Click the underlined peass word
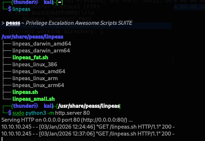The image size is (205, 141). (x=13, y=23)
